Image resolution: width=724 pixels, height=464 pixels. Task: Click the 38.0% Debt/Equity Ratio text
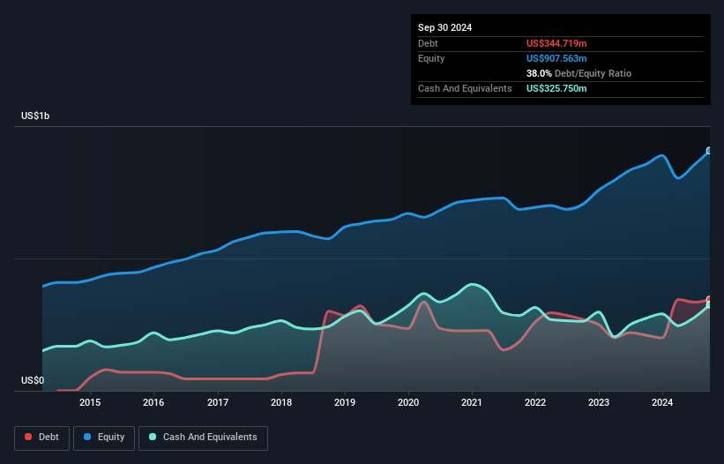[579, 73]
